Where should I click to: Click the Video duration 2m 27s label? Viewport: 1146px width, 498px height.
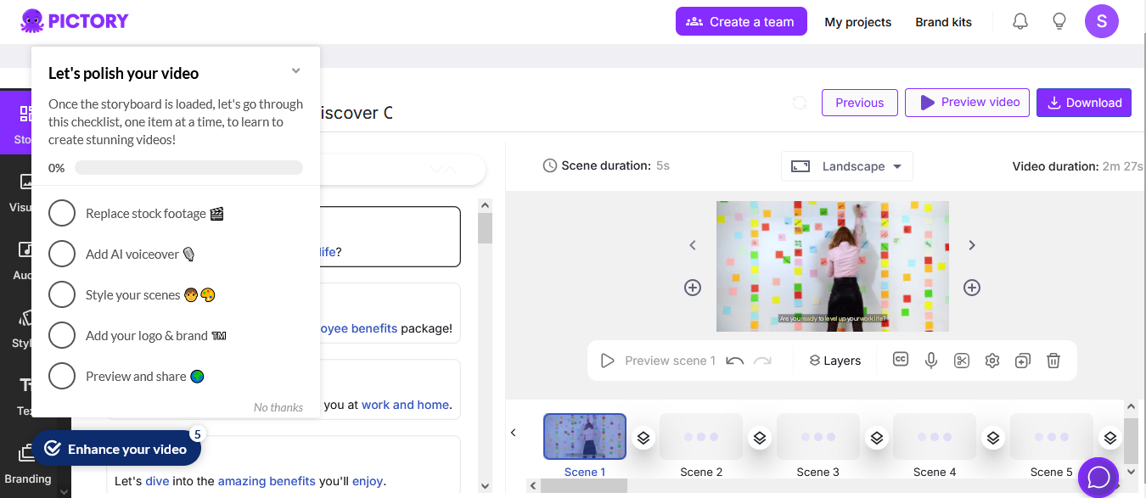(x=1078, y=166)
